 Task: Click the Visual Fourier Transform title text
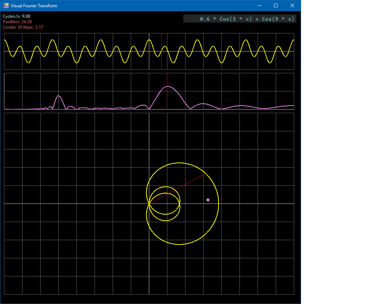(x=34, y=6)
